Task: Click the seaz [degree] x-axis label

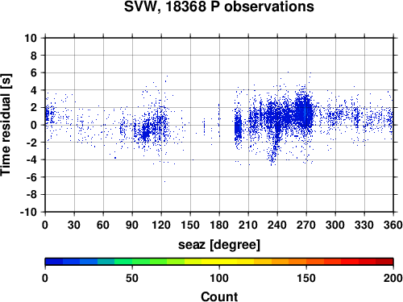Action: click(219, 245)
